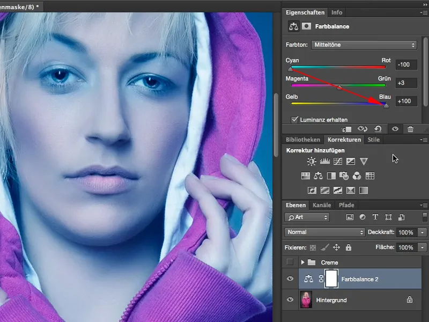
Task: Switch to the Kanäle tab
Action: 322,204
